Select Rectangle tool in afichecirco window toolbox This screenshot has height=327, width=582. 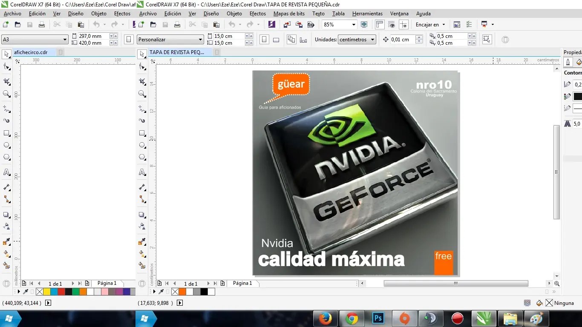coord(7,133)
